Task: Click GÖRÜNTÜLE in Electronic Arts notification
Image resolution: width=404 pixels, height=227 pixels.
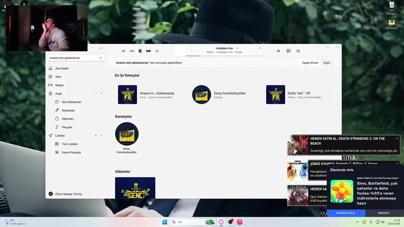Action: 346,213
